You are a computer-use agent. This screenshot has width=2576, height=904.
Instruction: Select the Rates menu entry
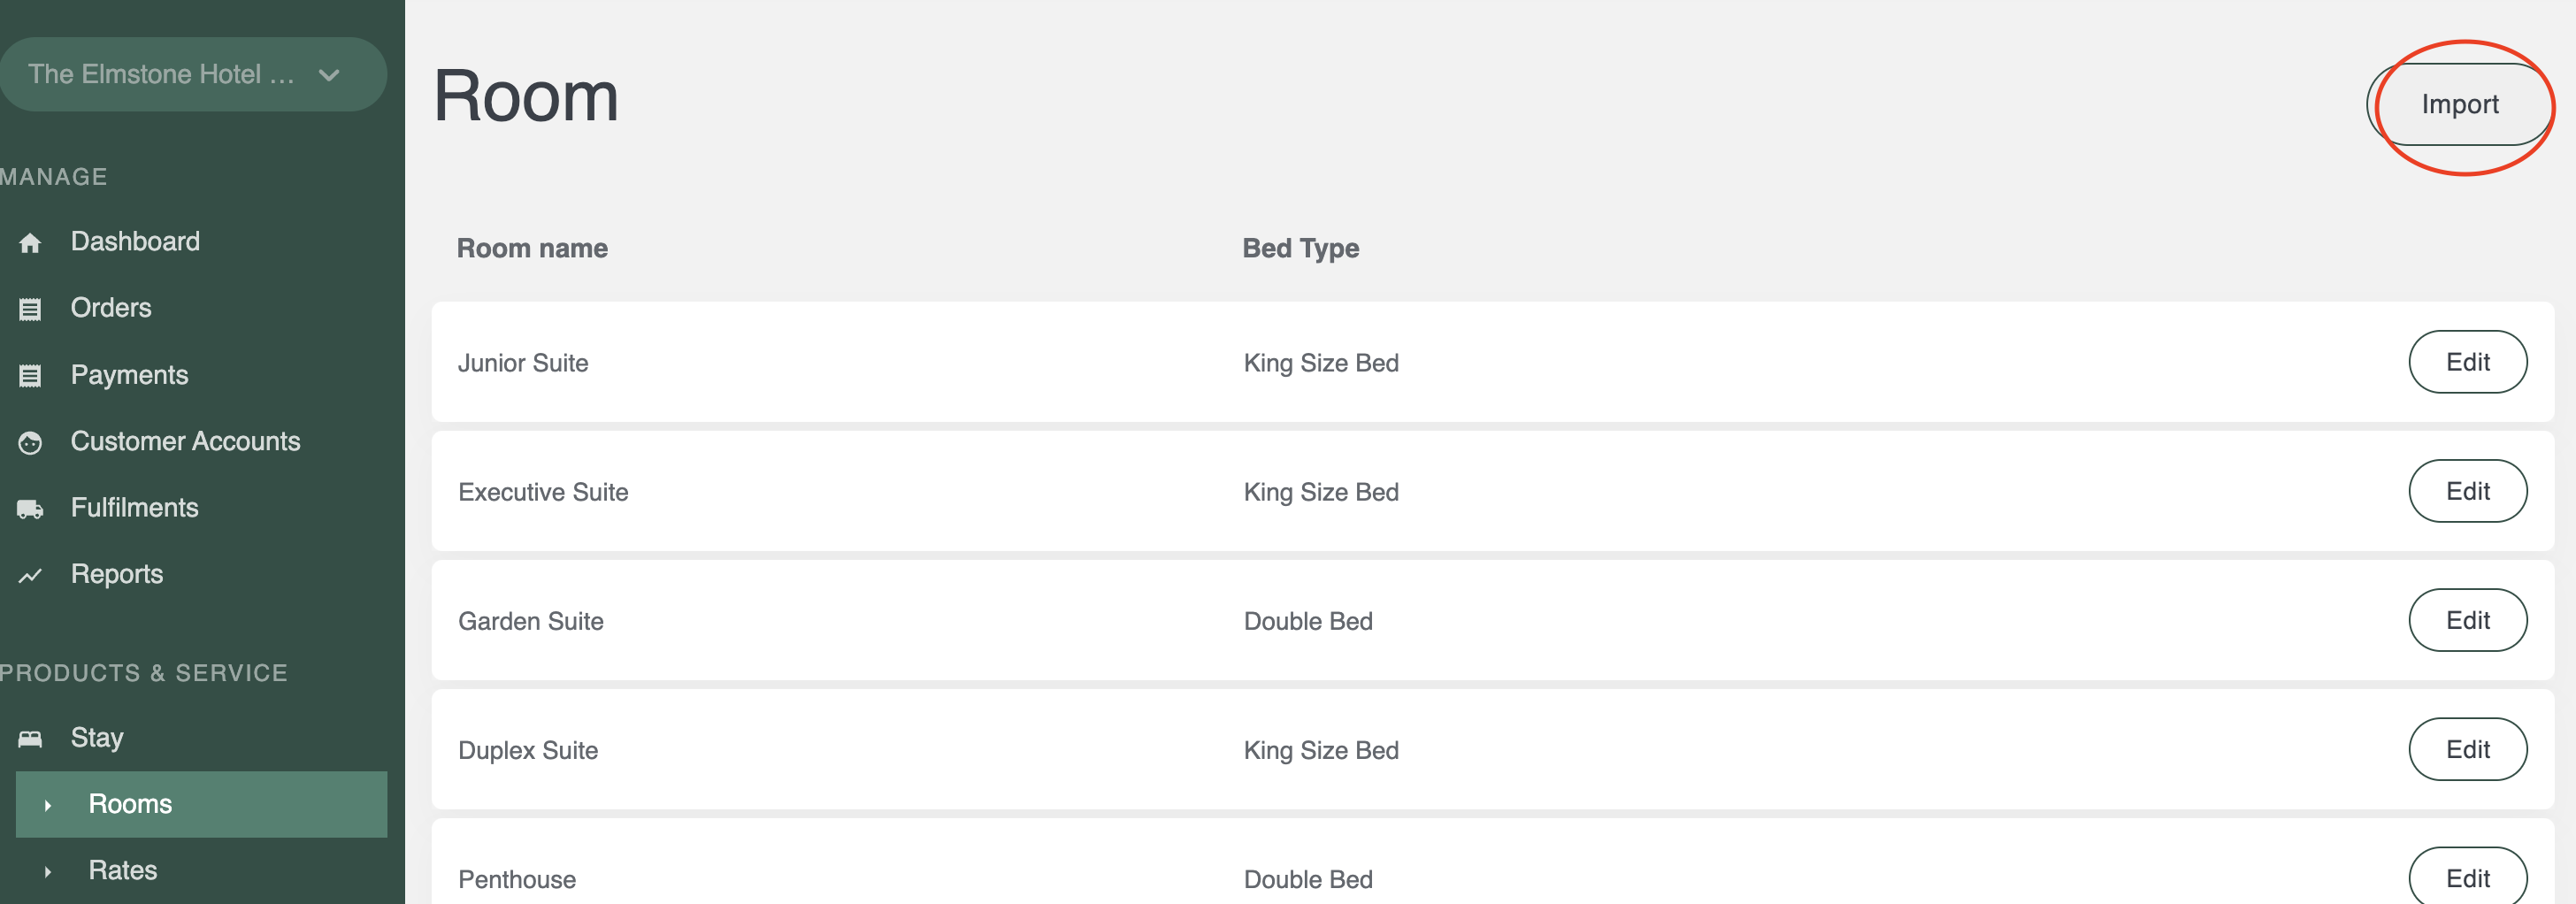(123, 870)
